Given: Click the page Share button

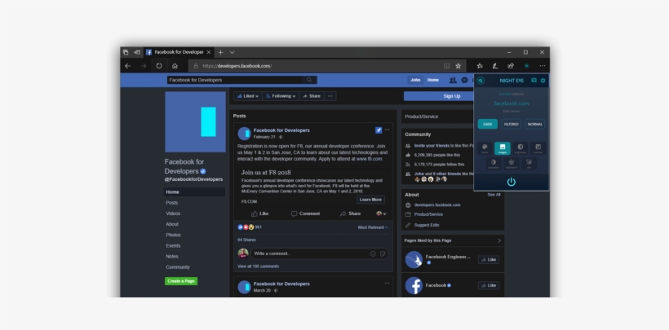Looking at the screenshot, I should pos(312,96).
